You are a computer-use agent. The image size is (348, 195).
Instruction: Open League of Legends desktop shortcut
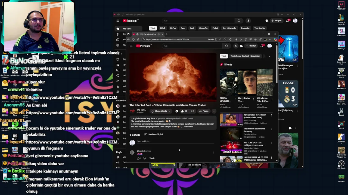pos(341,20)
